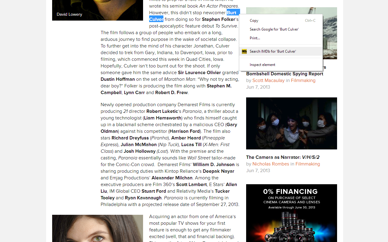Click the 0% Financing camera advertisement
The width and height of the screenshot is (388, 242).
pos(291,213)
